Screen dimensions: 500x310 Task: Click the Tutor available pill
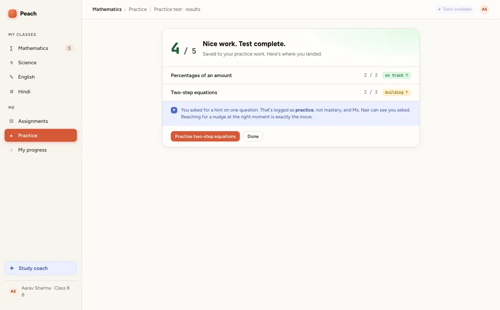click(455, 9)
